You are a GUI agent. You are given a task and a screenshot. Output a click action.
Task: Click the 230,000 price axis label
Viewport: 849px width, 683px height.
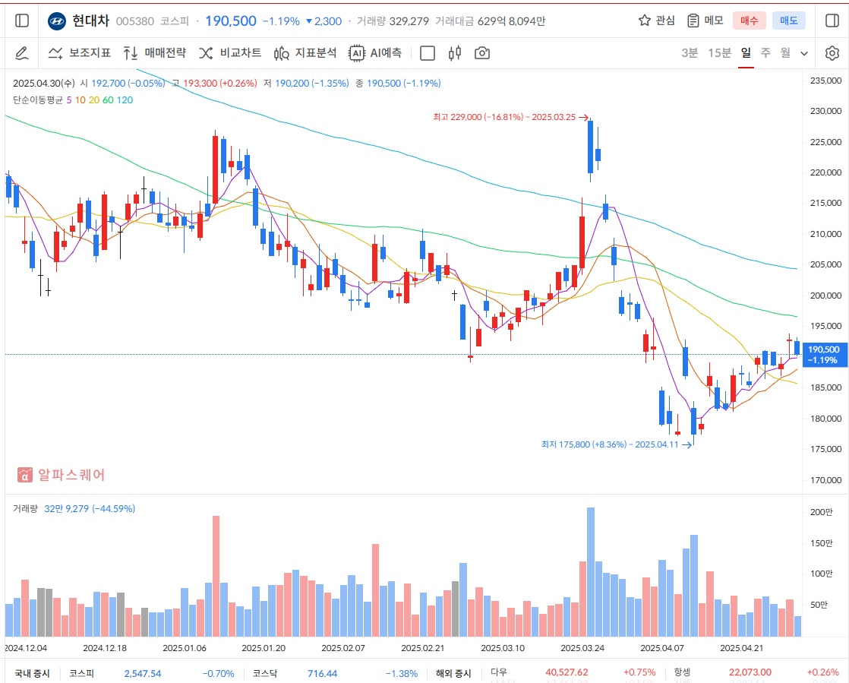click(825, 111)
